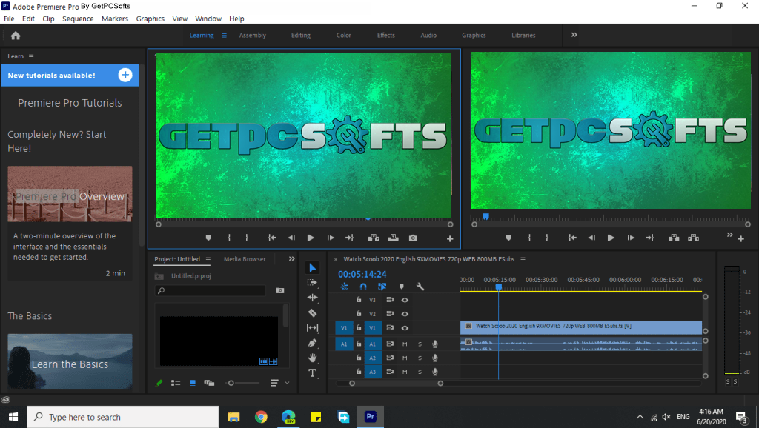Click the Project panel search field
The width and height of the screenshot is (759, 428).
coord(210,290)
